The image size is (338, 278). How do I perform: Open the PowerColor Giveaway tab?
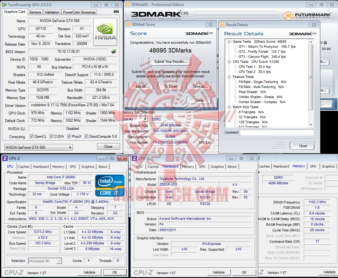[79, 12]
